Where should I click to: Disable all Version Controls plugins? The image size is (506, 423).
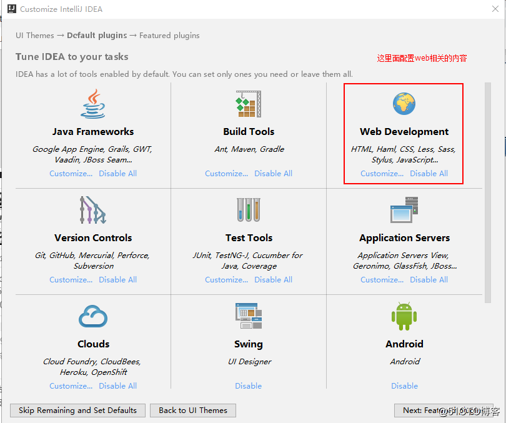click(x=118, y=279)
